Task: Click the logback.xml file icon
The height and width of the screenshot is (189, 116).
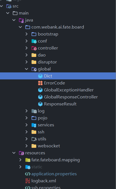Action: 28,181
